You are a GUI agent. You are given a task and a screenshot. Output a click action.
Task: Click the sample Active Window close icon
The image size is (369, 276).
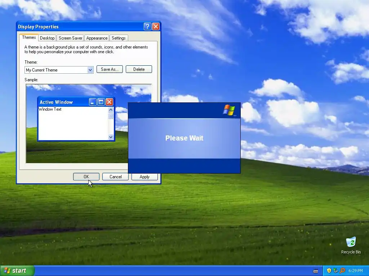coord(109,102)
